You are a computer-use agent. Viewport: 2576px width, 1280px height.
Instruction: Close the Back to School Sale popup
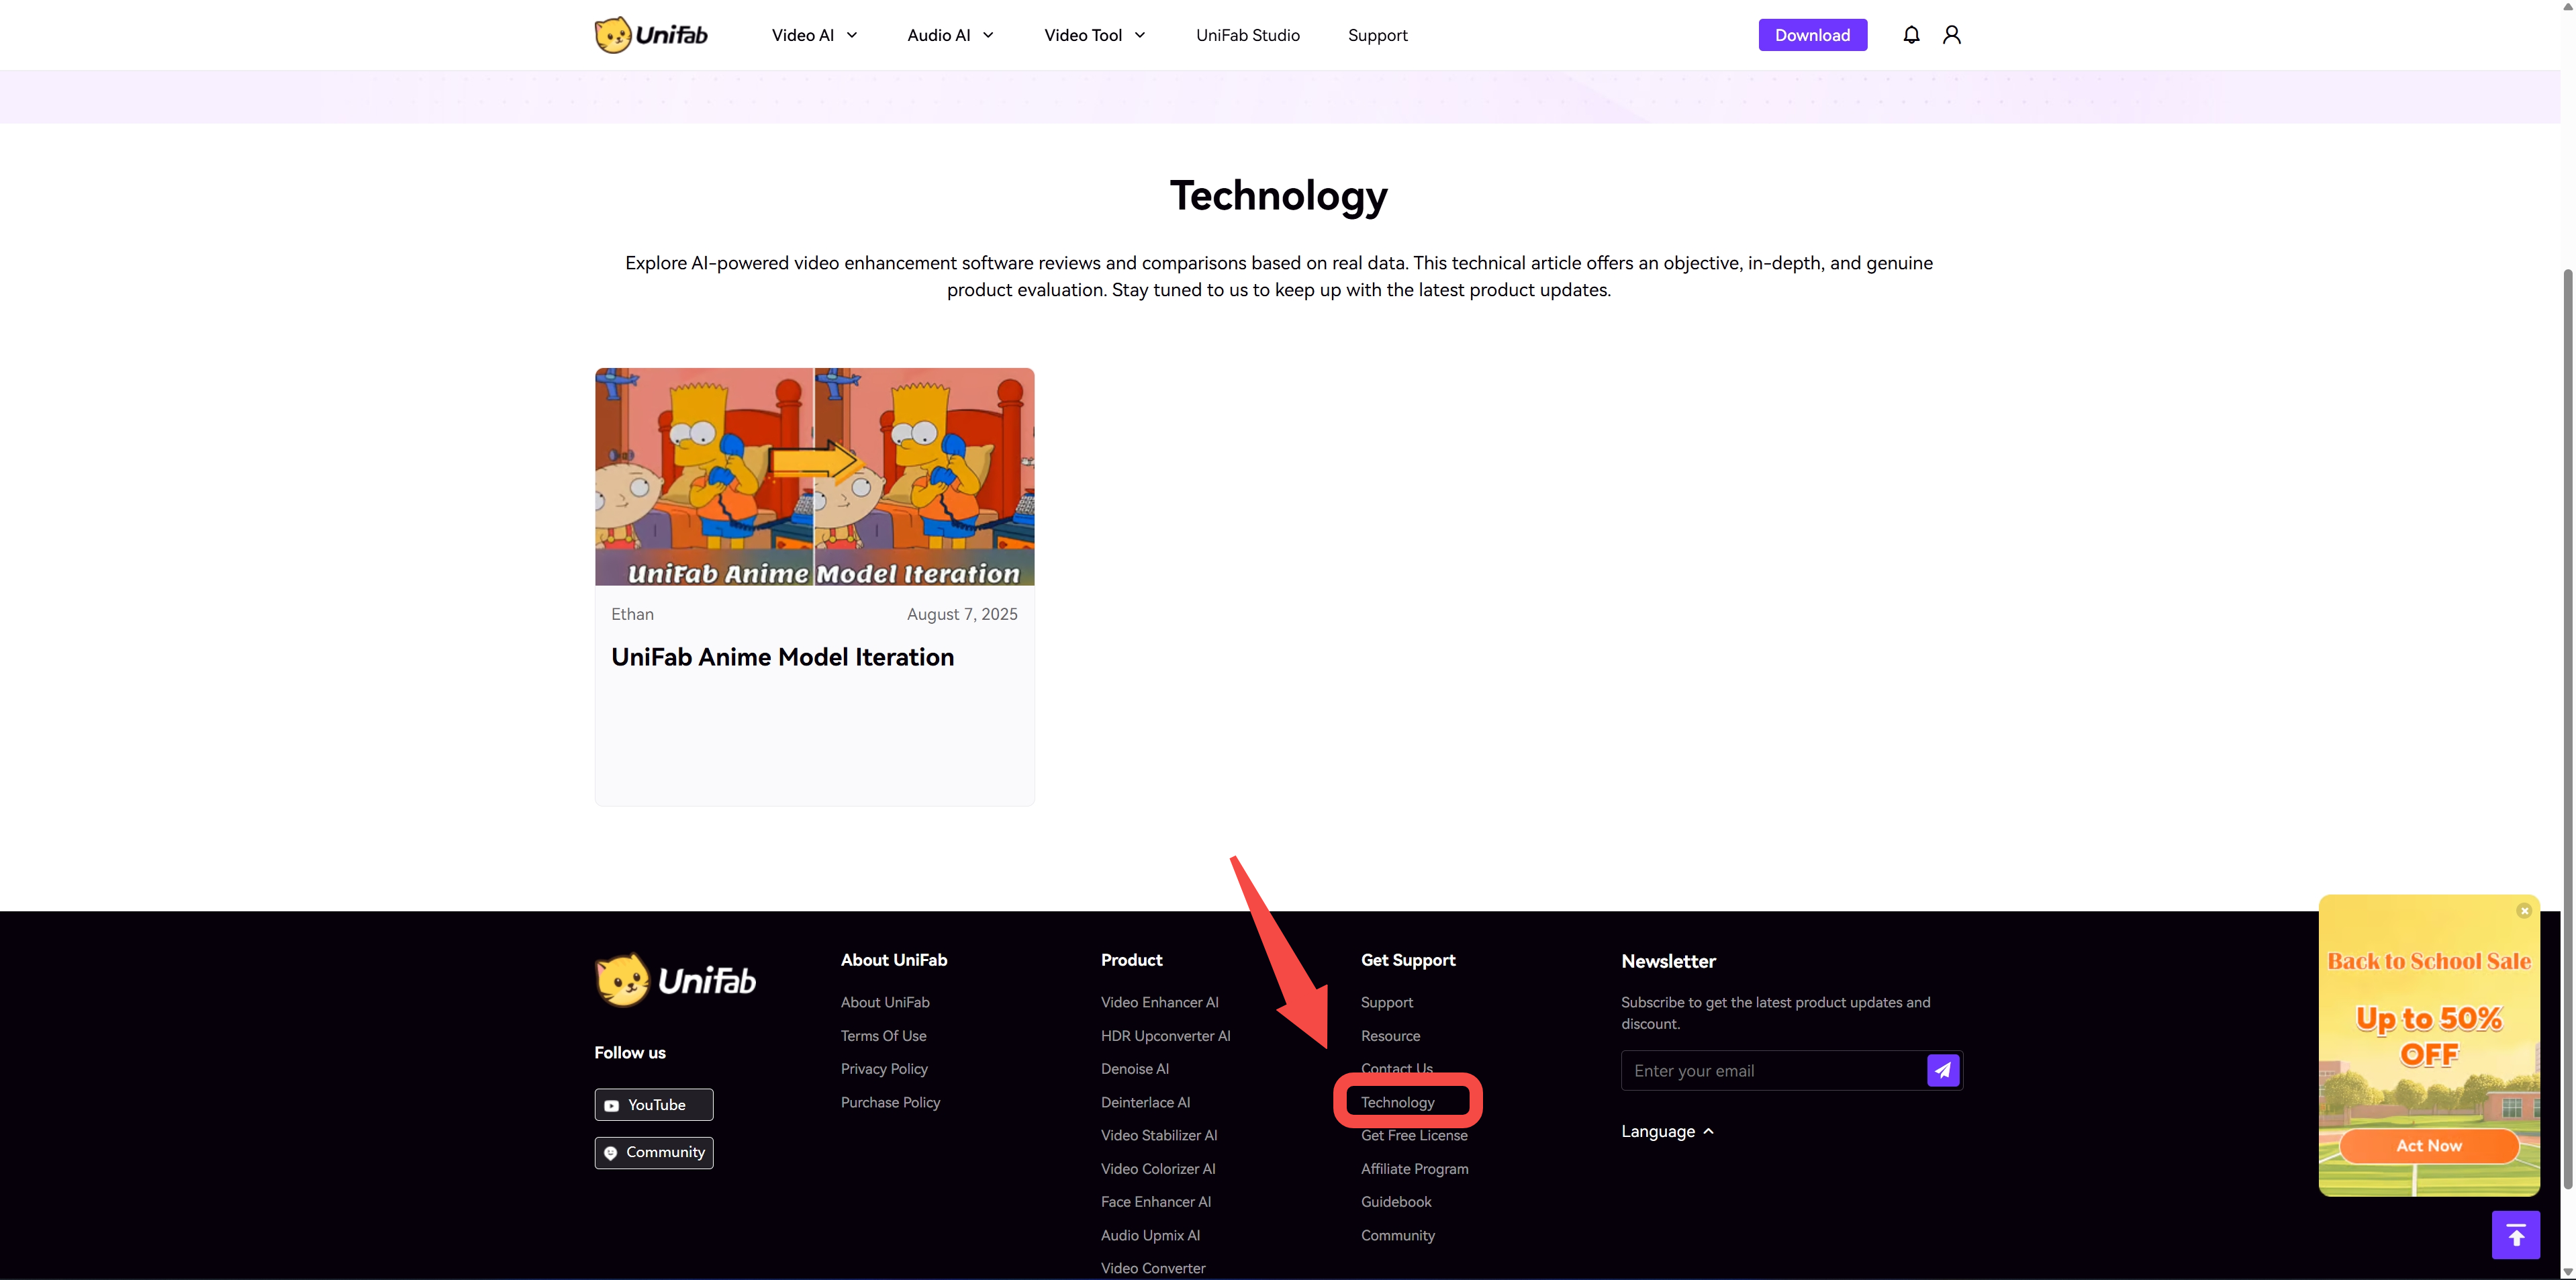pos(2524,910)
